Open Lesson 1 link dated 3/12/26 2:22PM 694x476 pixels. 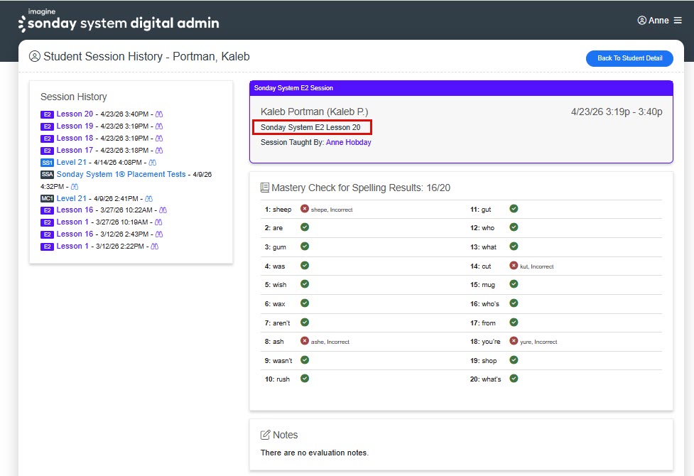coord(72,246)
